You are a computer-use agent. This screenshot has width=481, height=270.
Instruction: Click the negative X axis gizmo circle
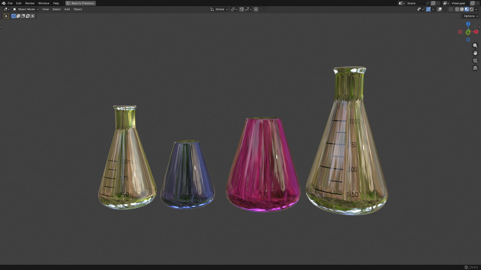(x=460, y=32)
